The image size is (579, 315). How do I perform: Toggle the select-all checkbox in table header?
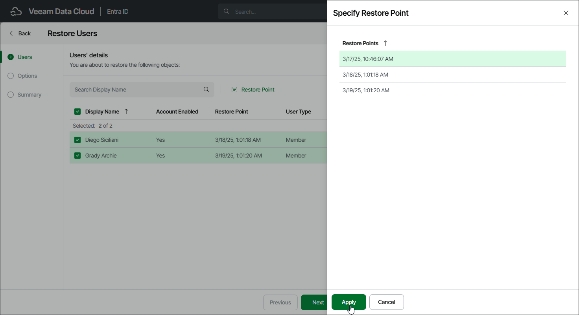(x=77, y=112)
